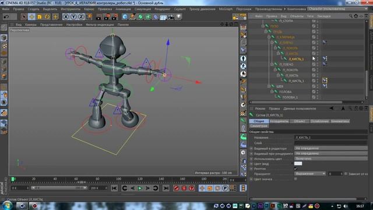Click the Floor environment object icon
Screen dimensions: 373x210
coord(163,17)
